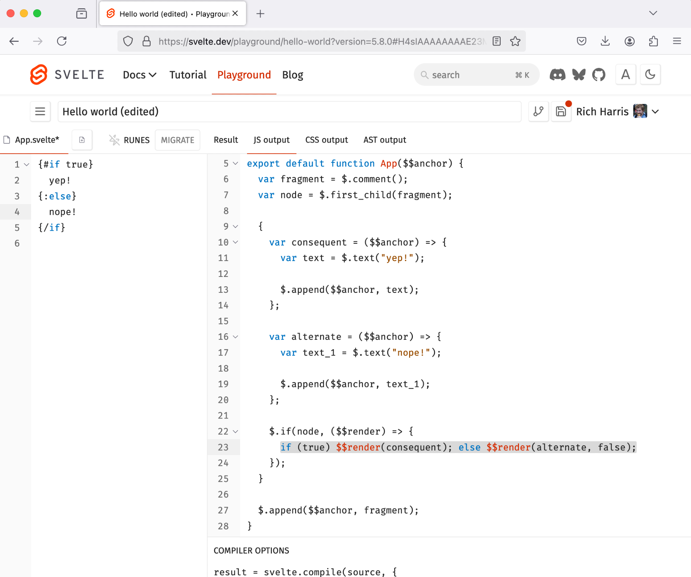
Task: Click the save playground icon
Action: coord(561,112)
